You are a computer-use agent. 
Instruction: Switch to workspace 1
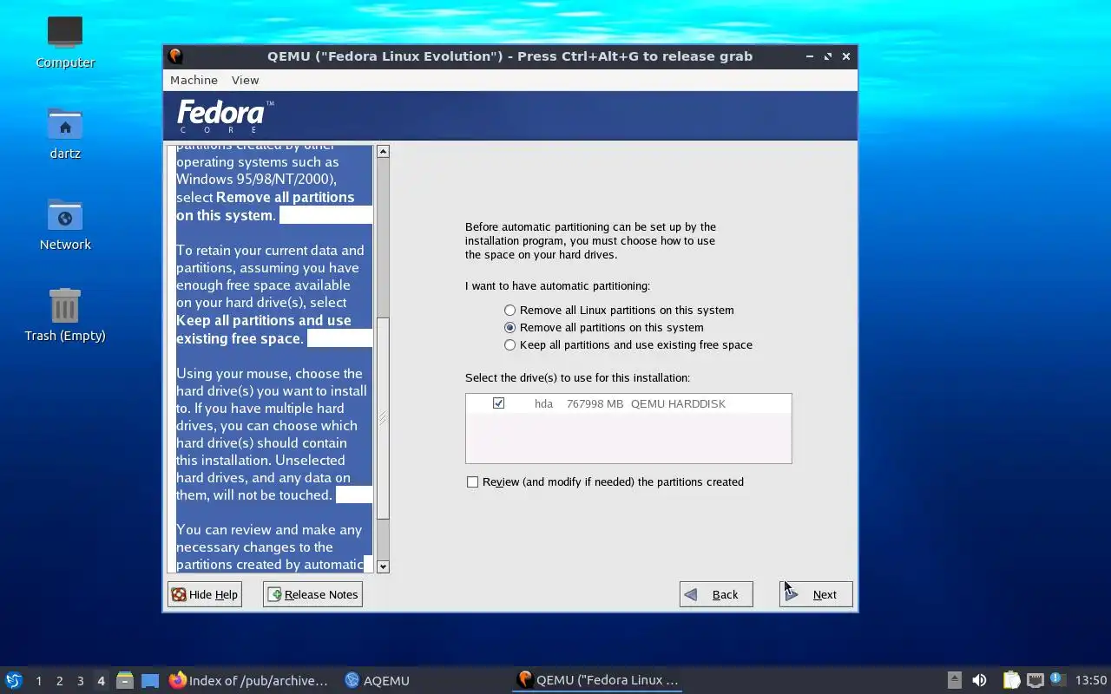[x=38, y=680]
